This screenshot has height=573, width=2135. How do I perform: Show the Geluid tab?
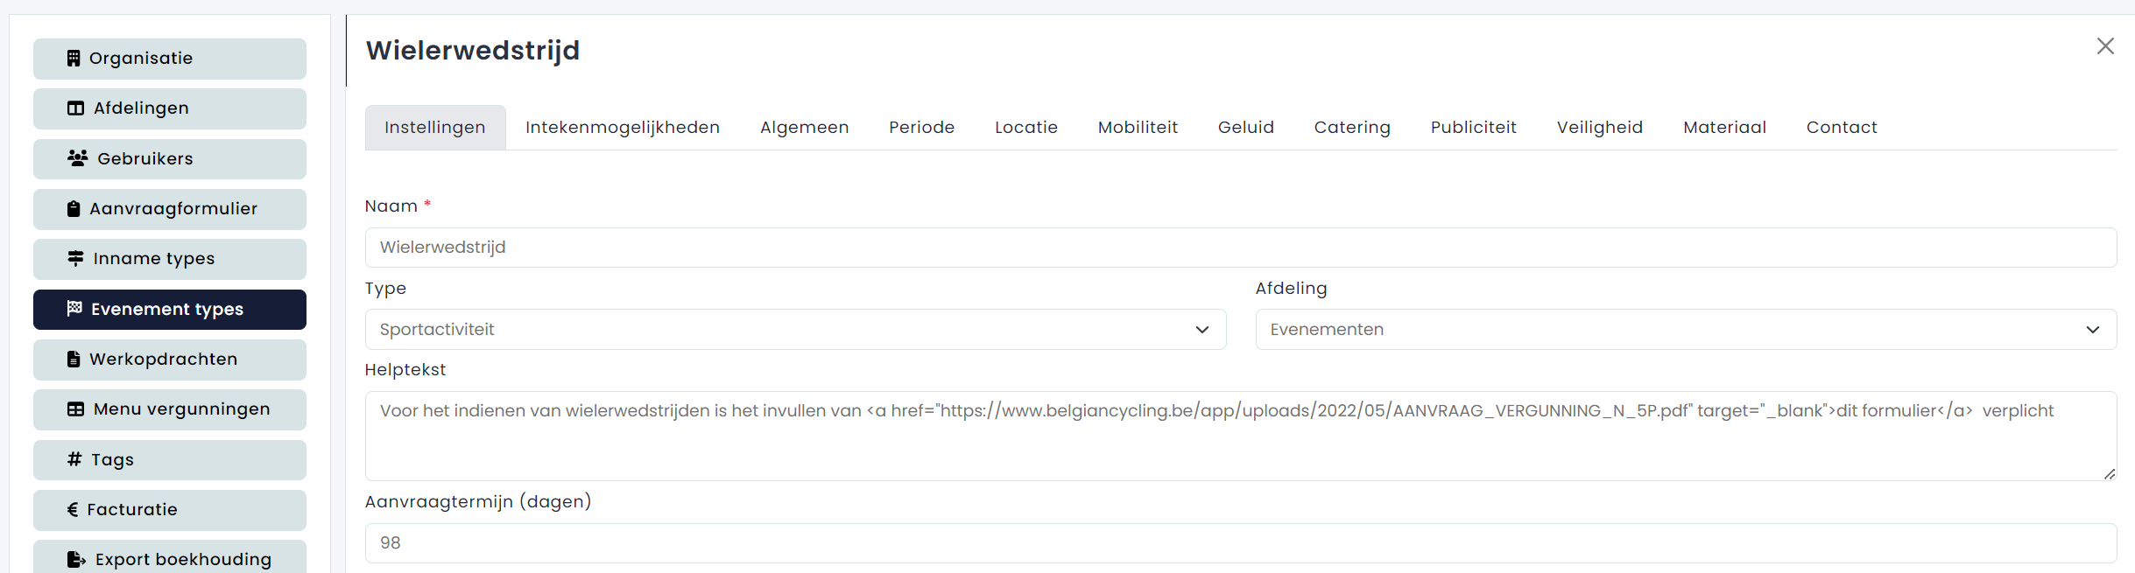(x=1246, y=128)
